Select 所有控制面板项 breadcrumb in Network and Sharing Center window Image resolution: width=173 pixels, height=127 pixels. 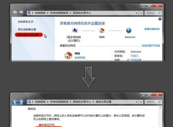59,13
